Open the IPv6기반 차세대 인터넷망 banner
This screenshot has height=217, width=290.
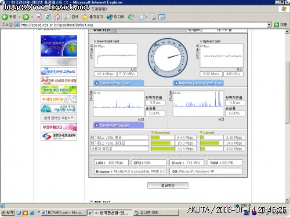59,80
